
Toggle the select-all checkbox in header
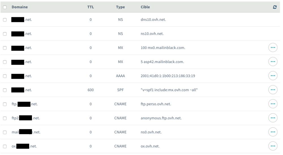5,7
